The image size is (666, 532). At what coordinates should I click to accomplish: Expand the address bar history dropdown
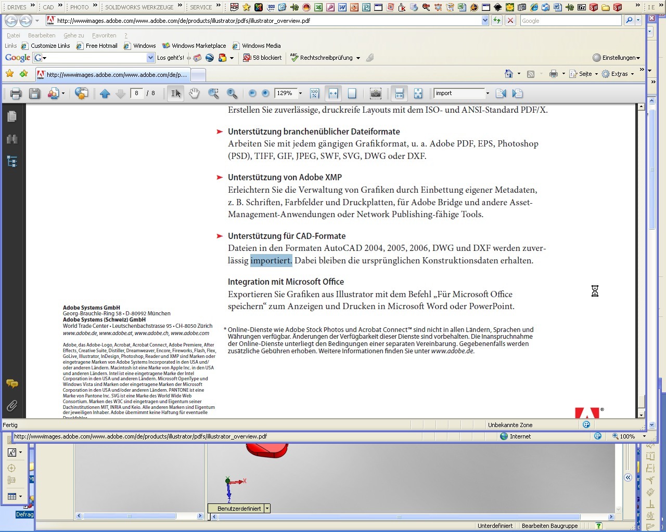485,21
